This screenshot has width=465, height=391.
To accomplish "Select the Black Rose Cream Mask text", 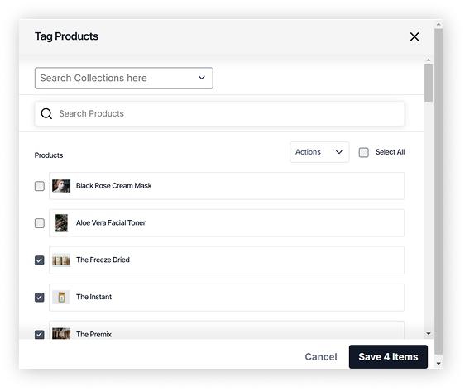I will pyautogui.click(x=114, y=186).
